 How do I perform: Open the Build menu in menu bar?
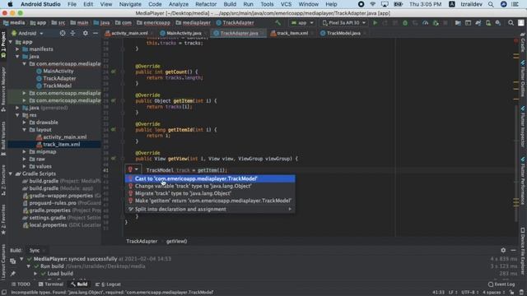coord(230,4)
